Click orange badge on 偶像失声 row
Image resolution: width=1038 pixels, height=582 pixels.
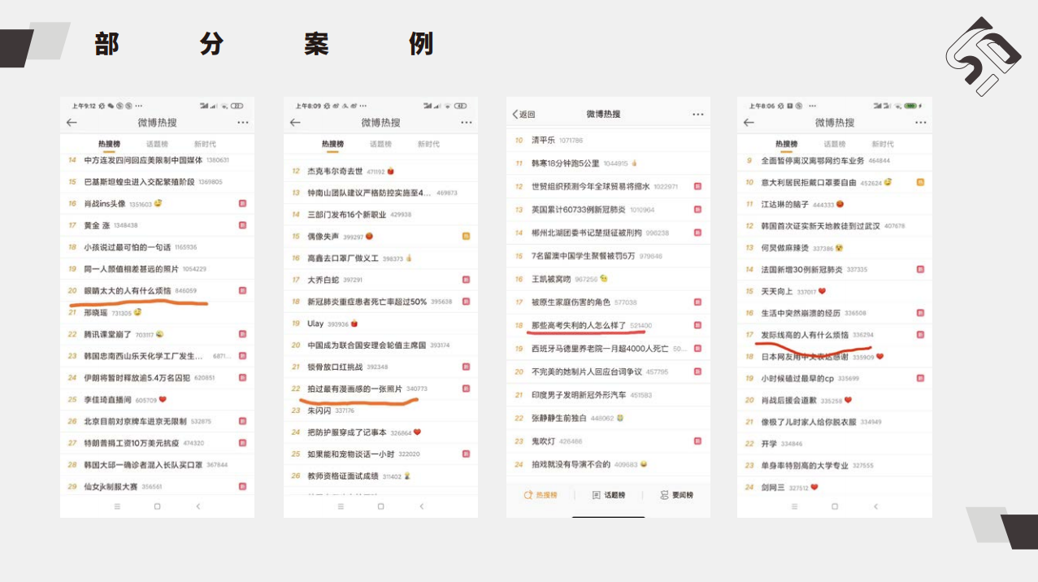(467, 237)
